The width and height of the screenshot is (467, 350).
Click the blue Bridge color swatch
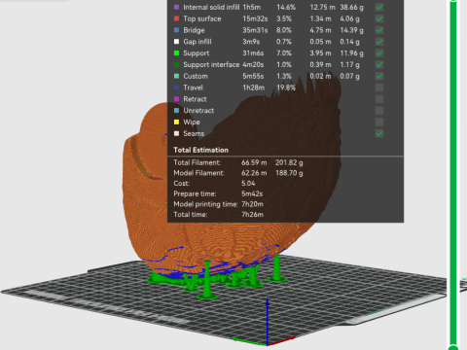(176, 30)
